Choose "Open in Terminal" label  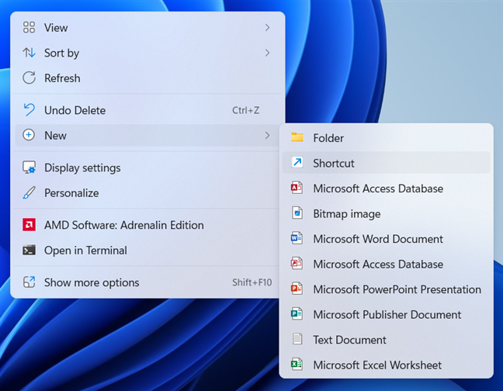[85, 251]
